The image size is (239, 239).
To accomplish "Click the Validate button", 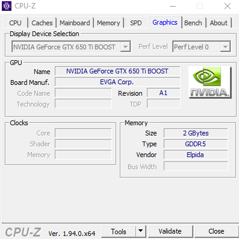I will (170, 231).
